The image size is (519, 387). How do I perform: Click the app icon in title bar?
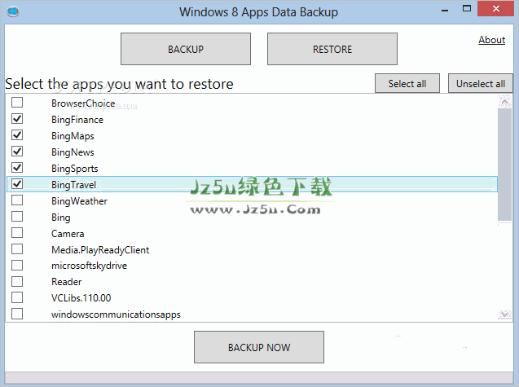(13, 12)
